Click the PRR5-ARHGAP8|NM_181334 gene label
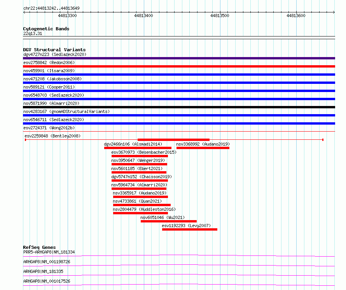Image resolution: width=346 pixels, height=290 pixels. (x=49, y=252)
